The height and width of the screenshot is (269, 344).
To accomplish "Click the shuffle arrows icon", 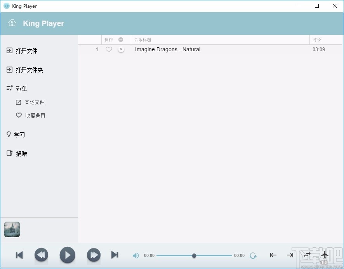I will click(307, 255).
